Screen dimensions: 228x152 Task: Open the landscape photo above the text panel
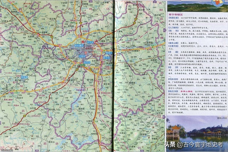[x=197, y=6]
